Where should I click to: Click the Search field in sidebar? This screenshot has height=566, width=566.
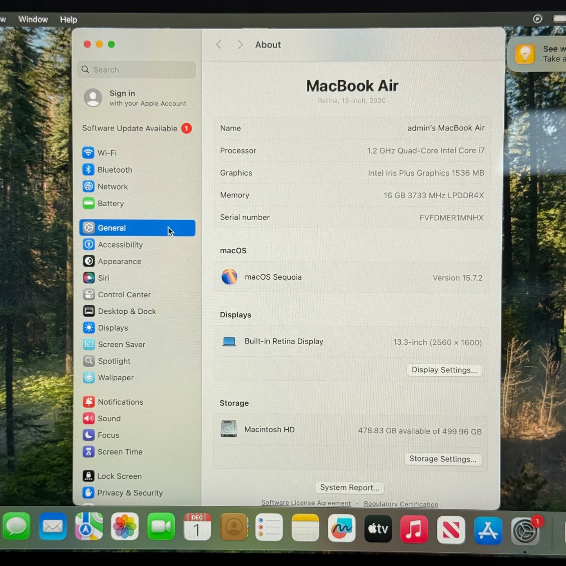[x=137, y=70]
